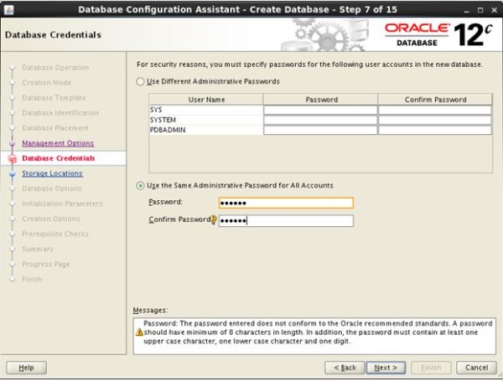Click the Creation Mode step label
503x381 pixels.
click(46, 83)
